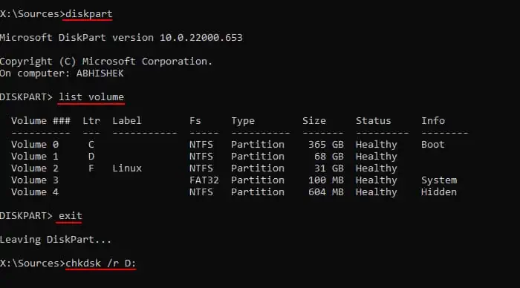520x288 pixels.
Task: Click the typed 'diskpart' command text
Action: (89, 14)
